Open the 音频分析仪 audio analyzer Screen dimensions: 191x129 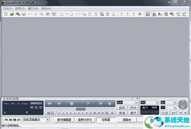pos(85,120)
